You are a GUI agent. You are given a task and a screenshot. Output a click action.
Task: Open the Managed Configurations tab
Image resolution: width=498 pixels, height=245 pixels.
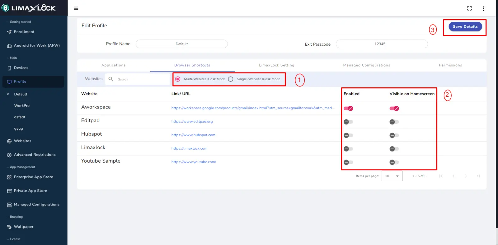[x=366, y=65]
